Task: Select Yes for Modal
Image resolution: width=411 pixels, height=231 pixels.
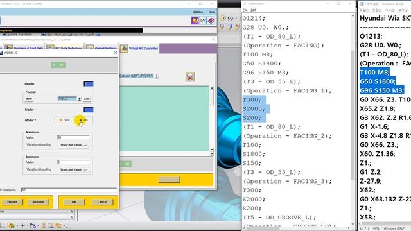Action: [65, 120]
